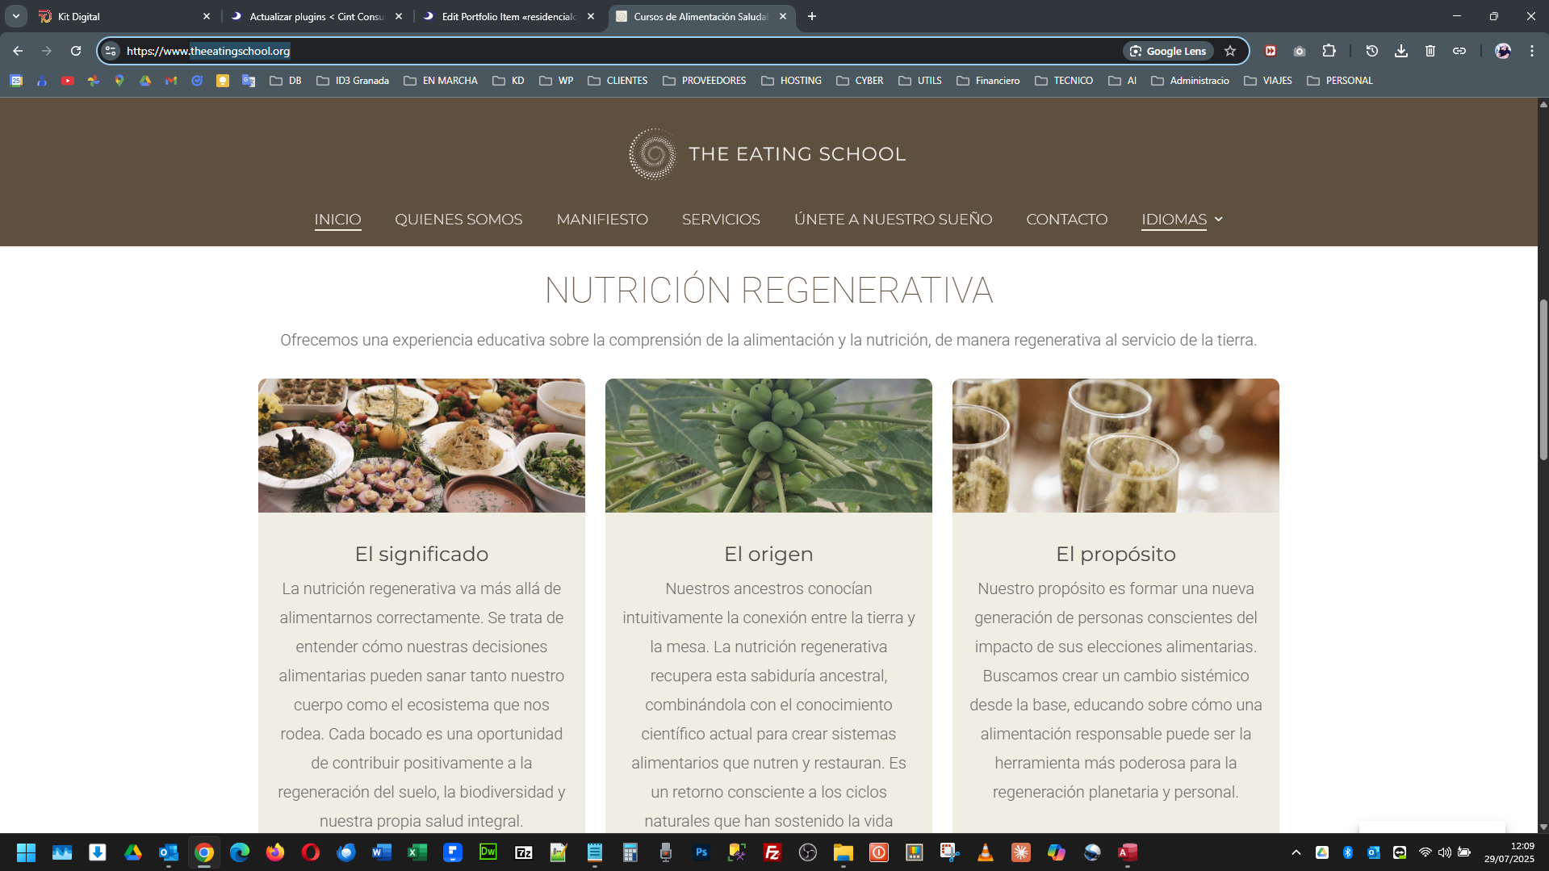The width and height of the screenshot is (1549, 871).
Task: Open the tab search dropdown arrow
Action: (15, 16)
